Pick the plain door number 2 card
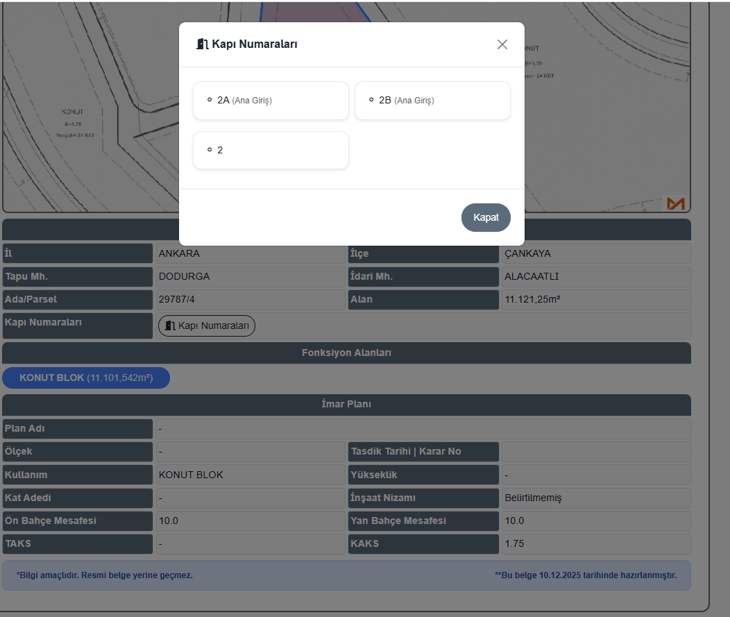 click(x=271, y=150)
